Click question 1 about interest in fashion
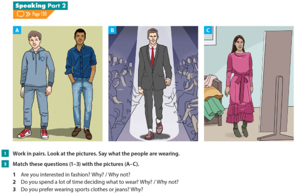The width and height of the screenshot is (295, 194). coord(75,175)
